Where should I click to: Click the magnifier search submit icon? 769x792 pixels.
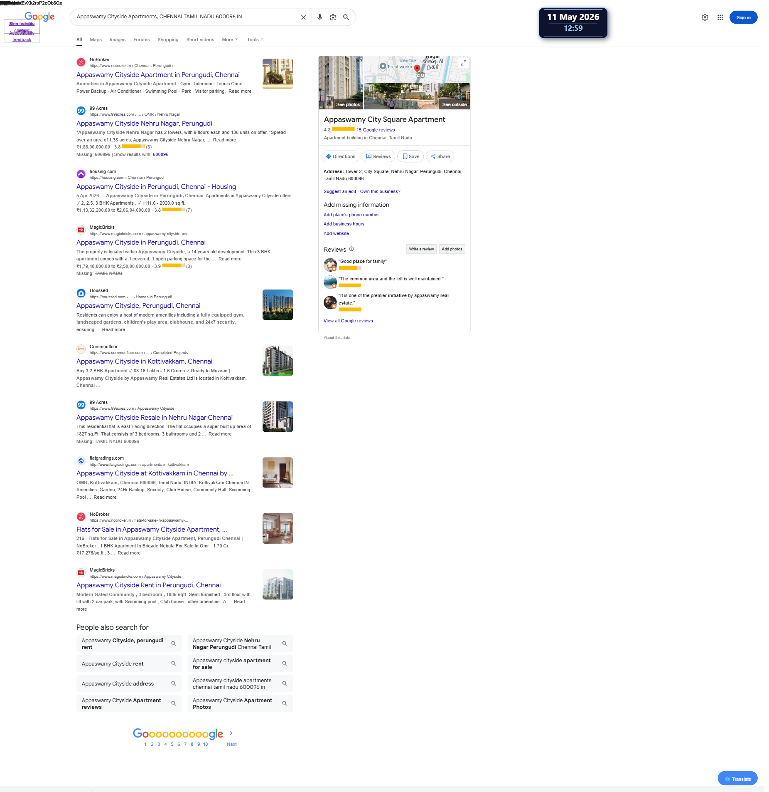[346, 17]
